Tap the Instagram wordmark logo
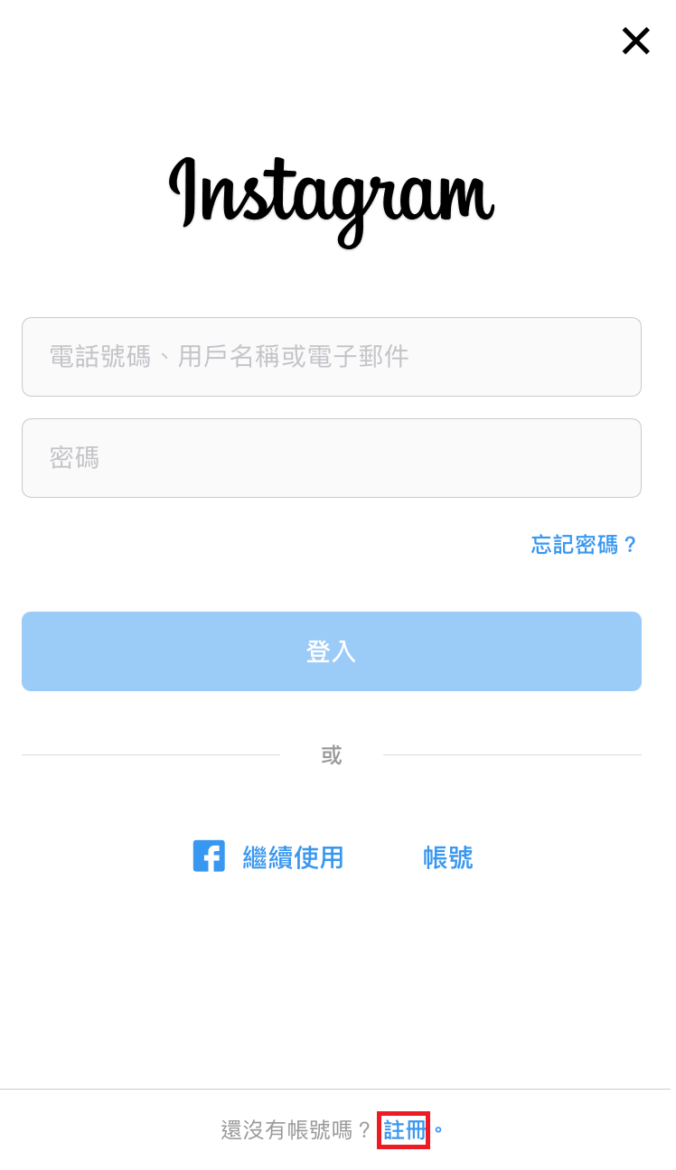The height and width of the screenshot is (1170, 676). [x=331, y=199]
